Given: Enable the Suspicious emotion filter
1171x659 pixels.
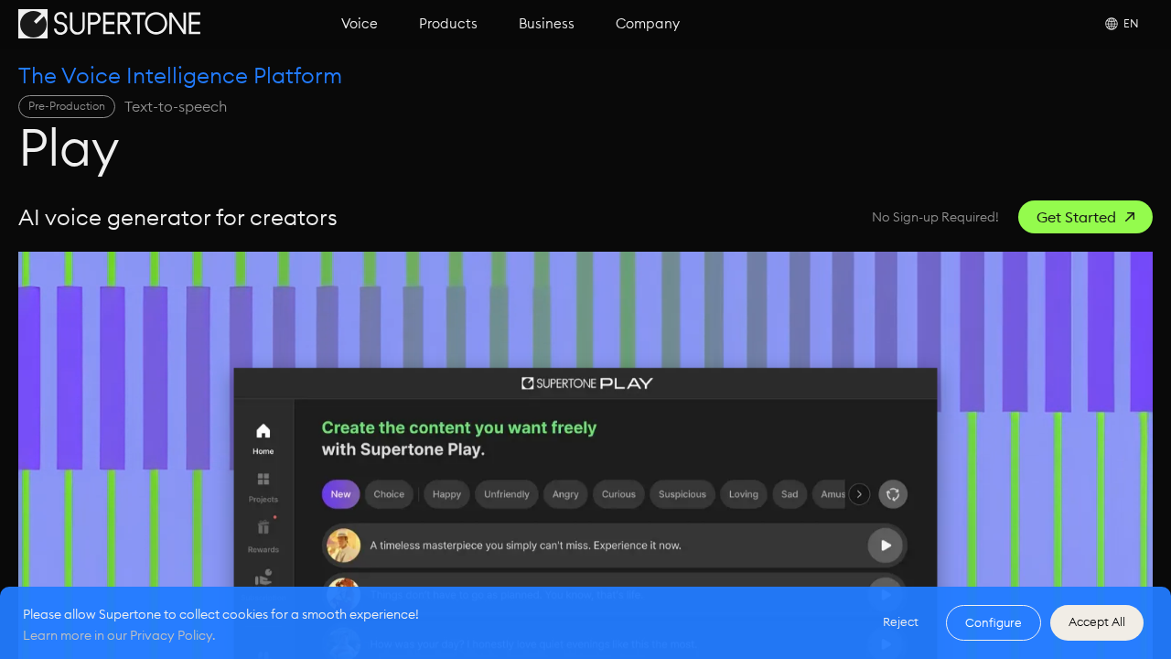Looking at the screenshot, I should (x=682, y=494).
